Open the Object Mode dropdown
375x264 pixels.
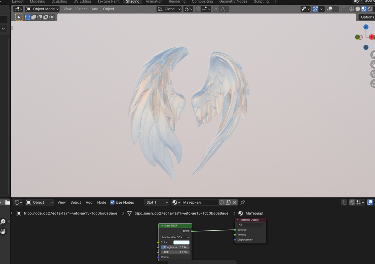coord(42,9)
